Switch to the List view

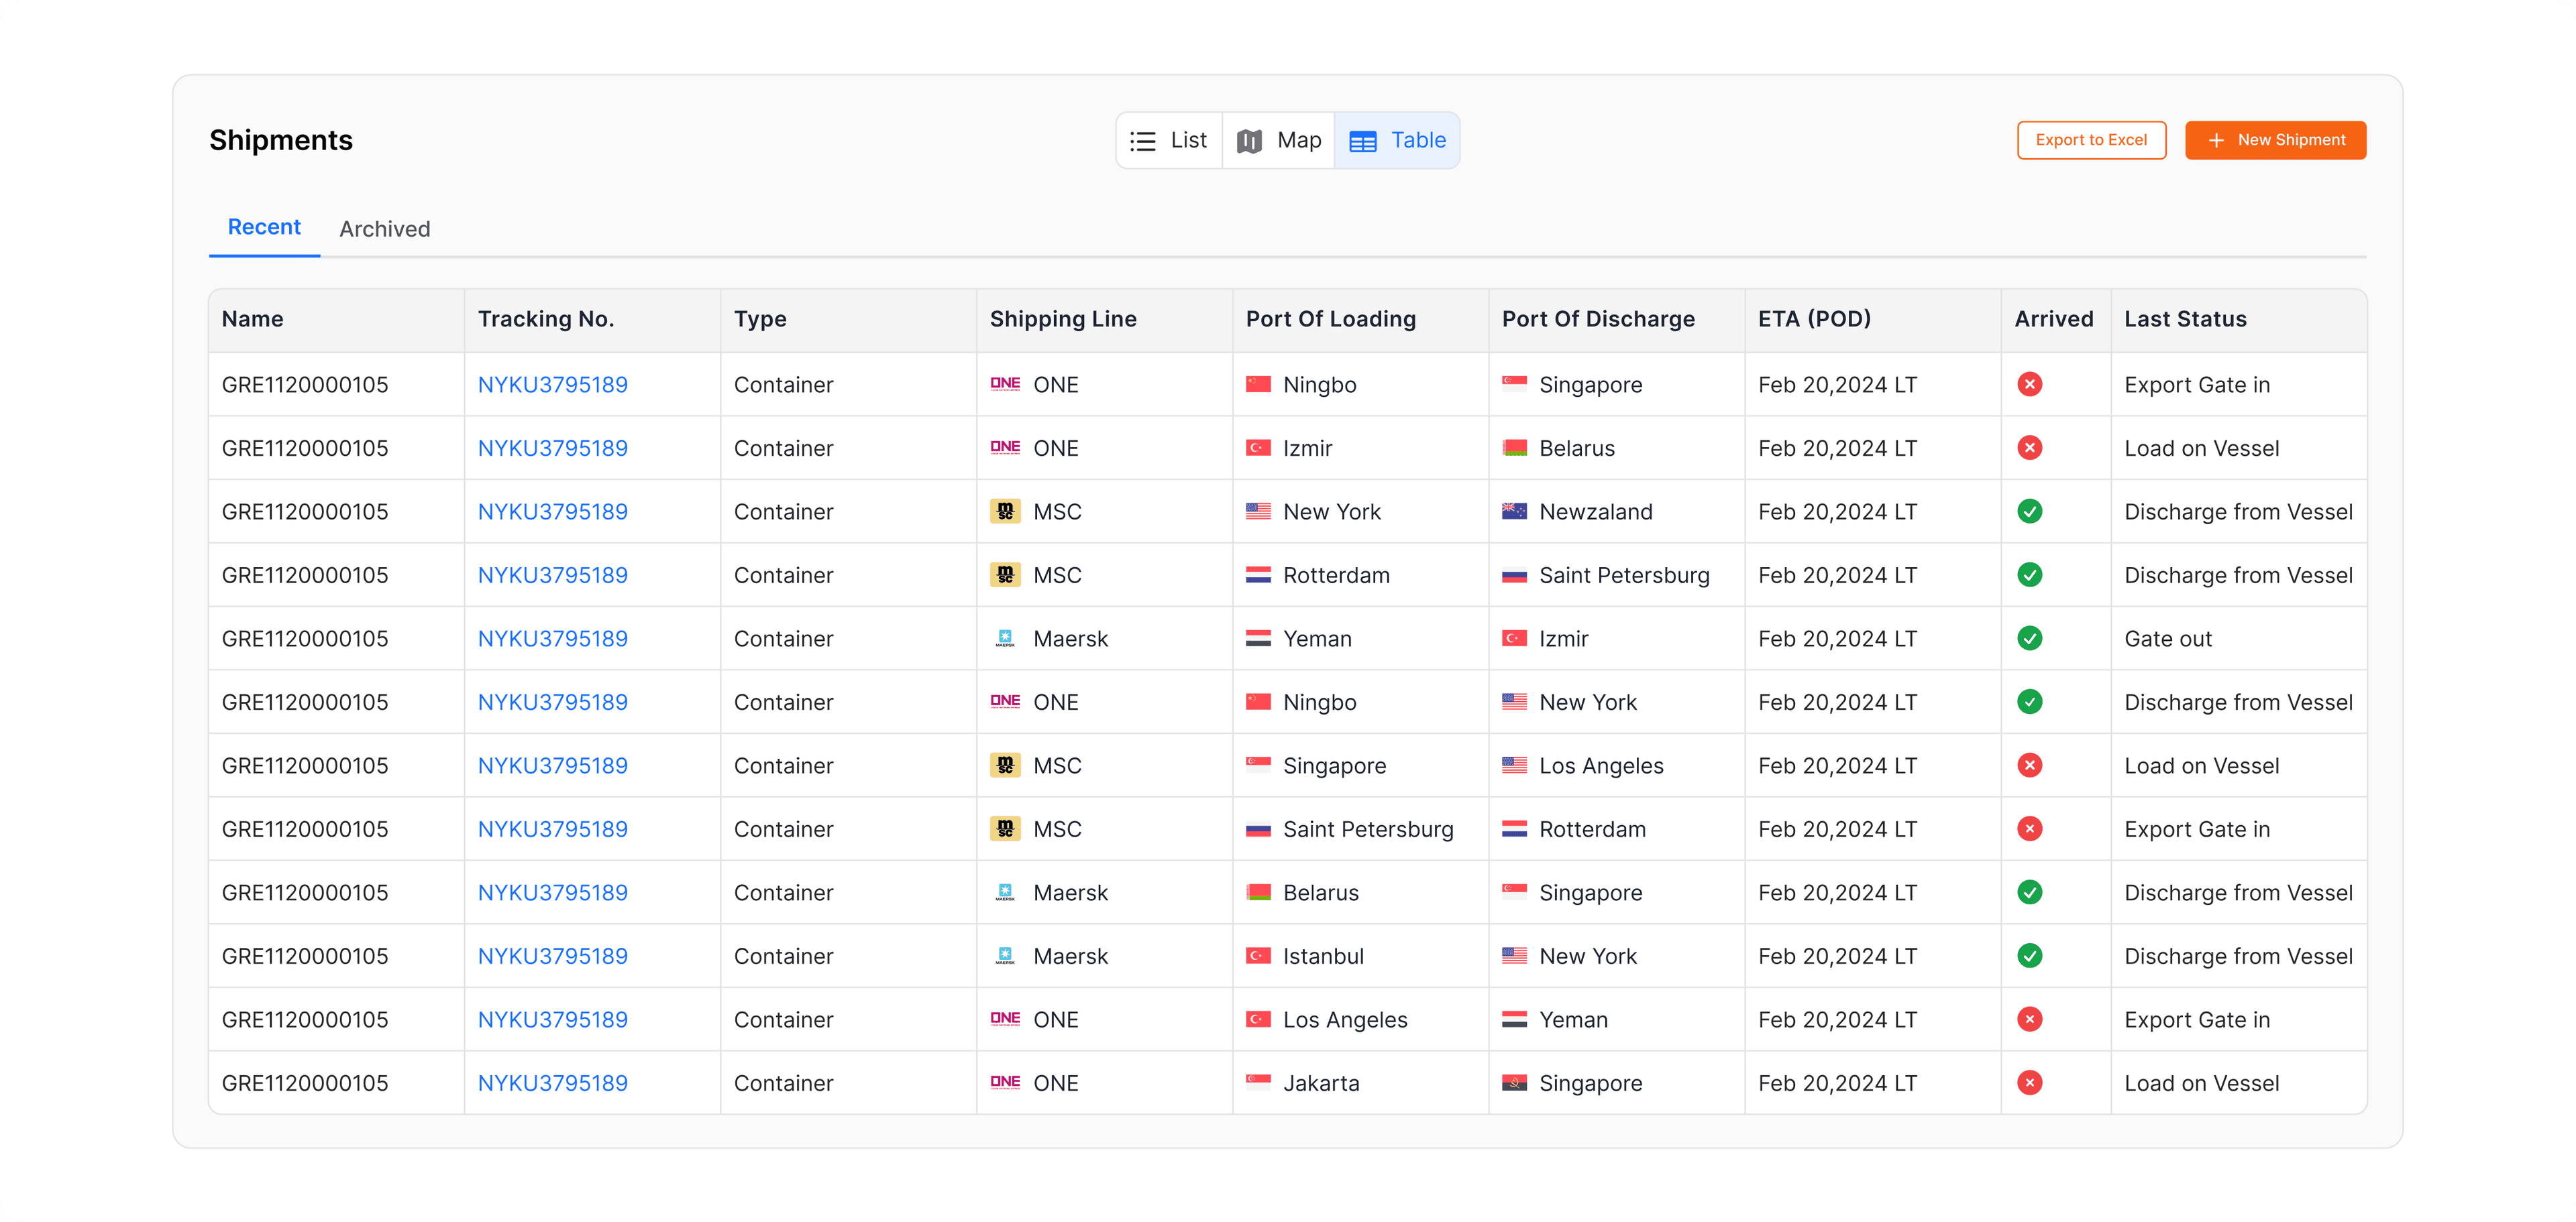[1168, 141]
